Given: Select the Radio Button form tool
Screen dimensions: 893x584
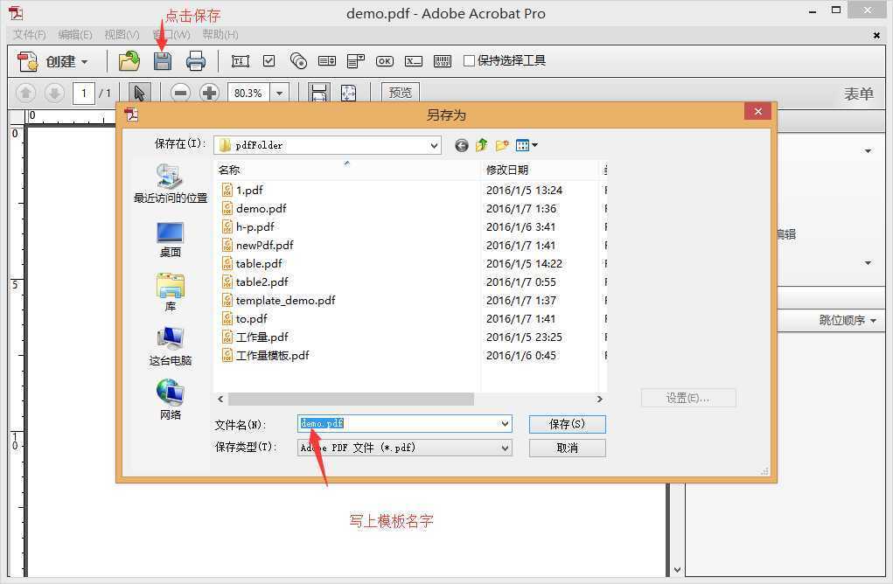Looking at the screenshot, I should click(298, 60).
